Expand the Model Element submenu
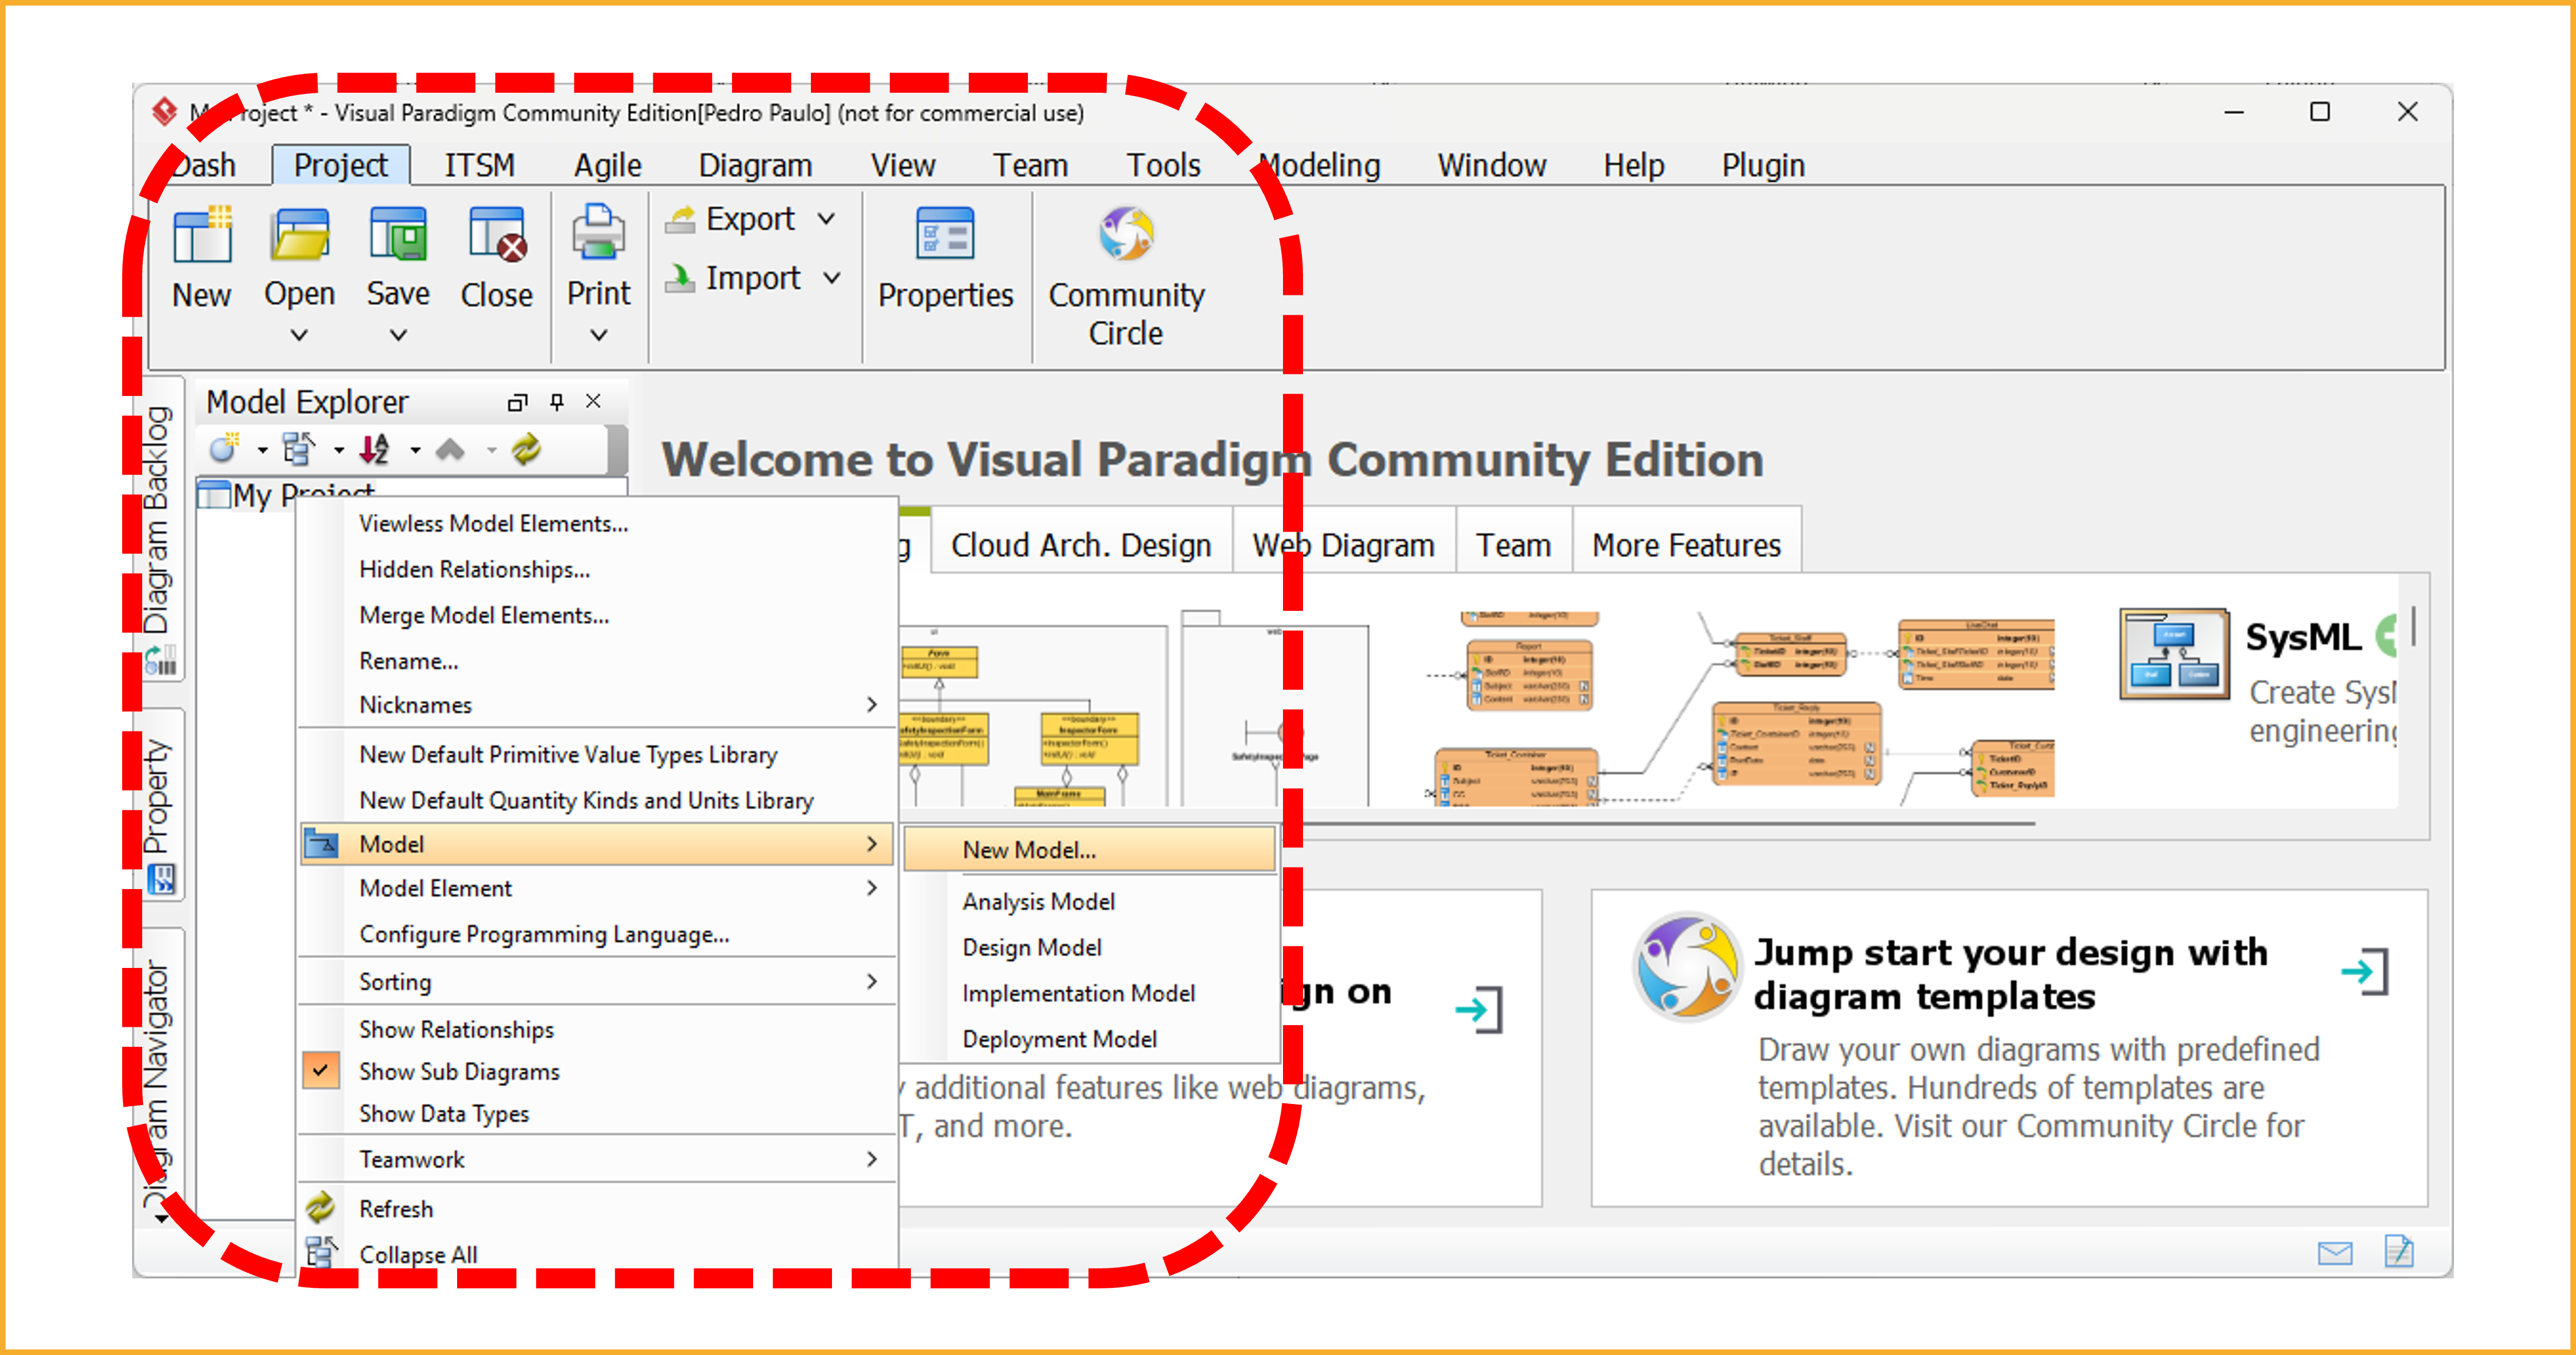Screen dimensions: 2576x1355 (x=596, y=888)
